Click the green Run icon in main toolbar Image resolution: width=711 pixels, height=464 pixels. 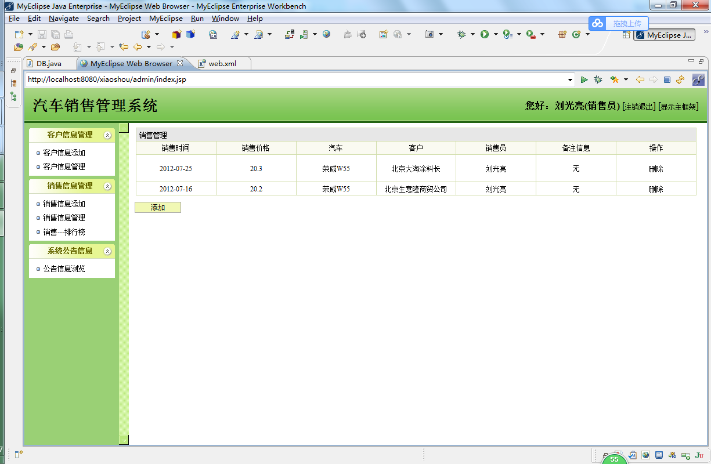485,35
